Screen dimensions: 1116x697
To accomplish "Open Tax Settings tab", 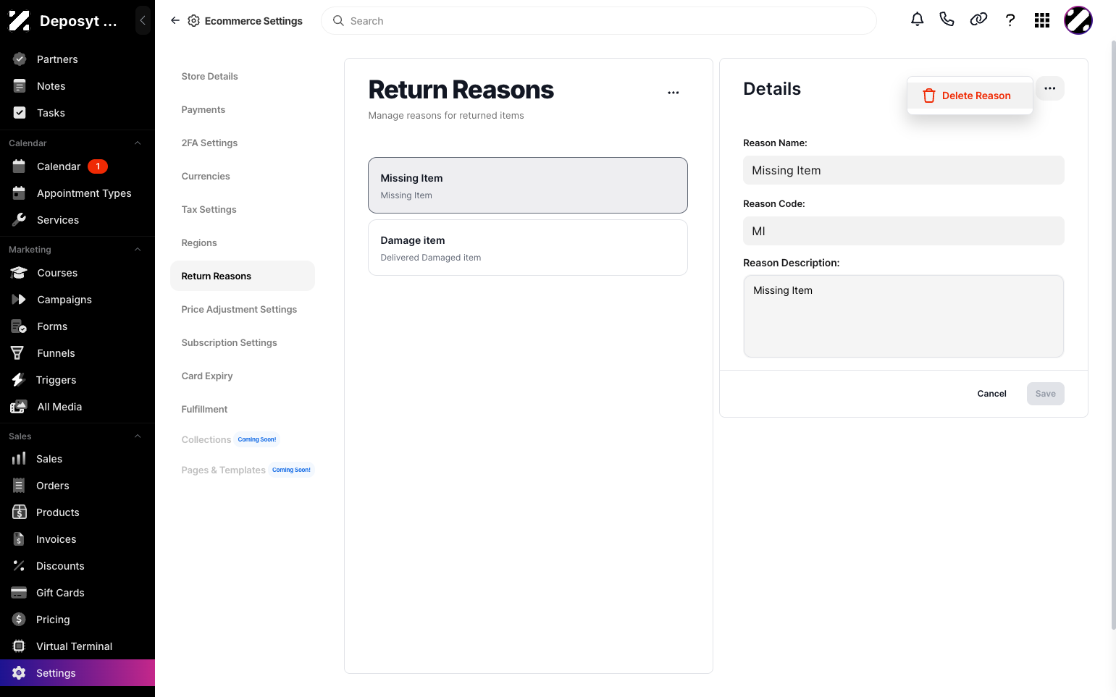I will (209, 209).
